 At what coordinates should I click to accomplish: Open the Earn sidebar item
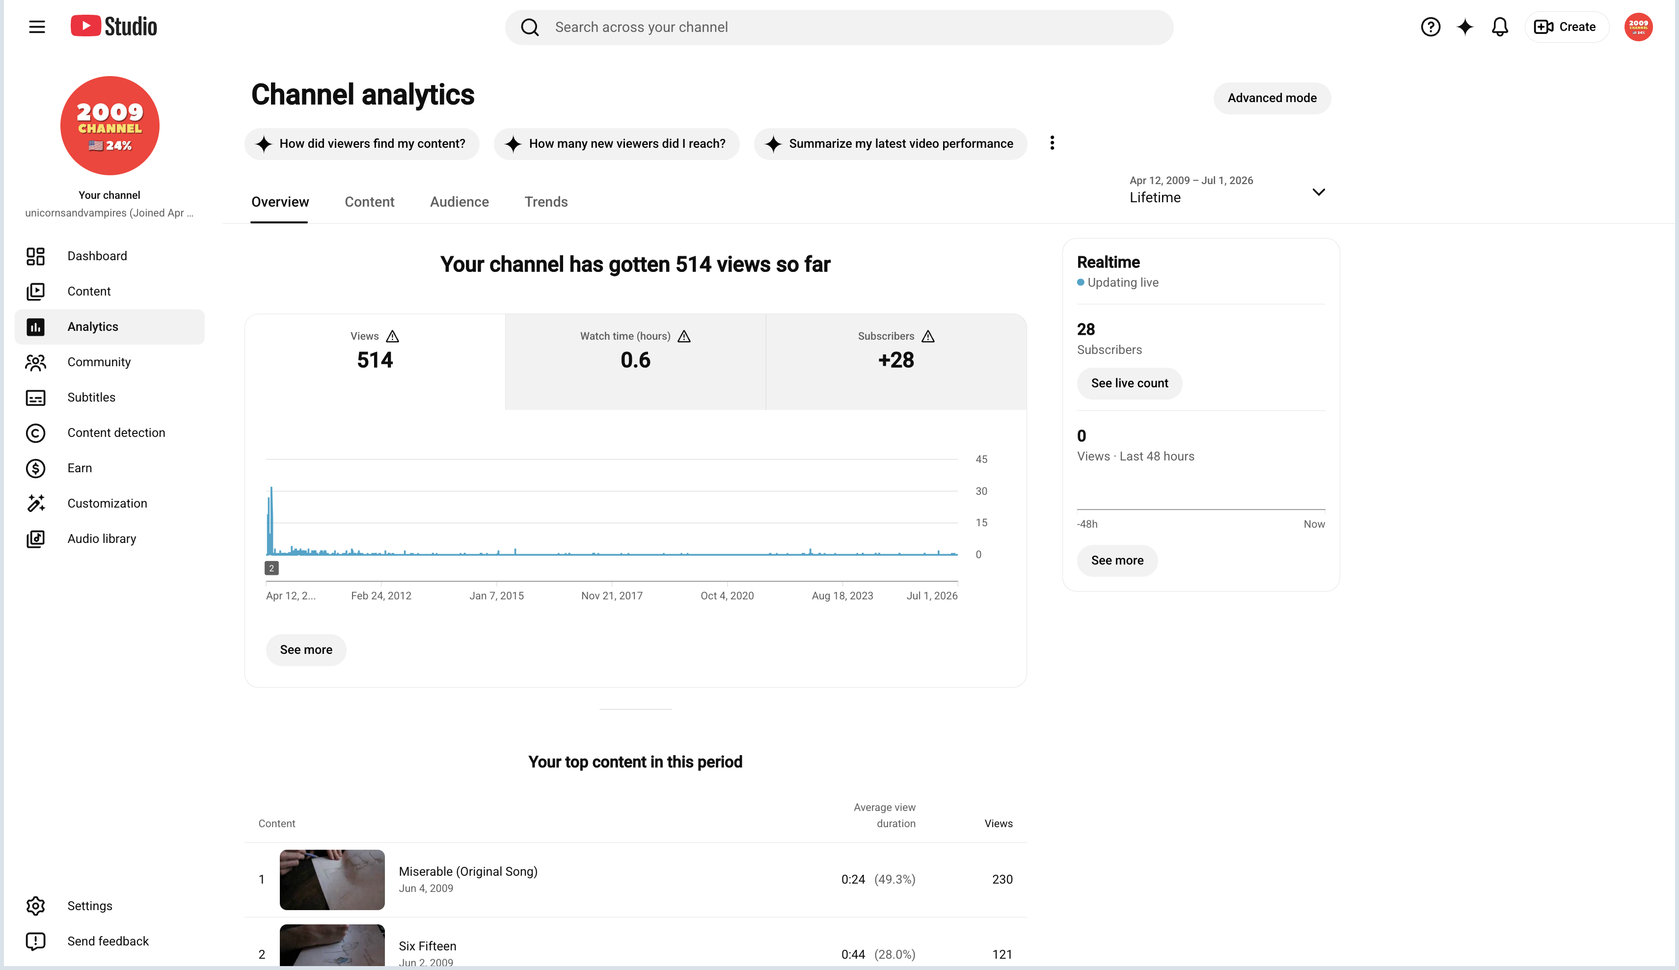110,468
